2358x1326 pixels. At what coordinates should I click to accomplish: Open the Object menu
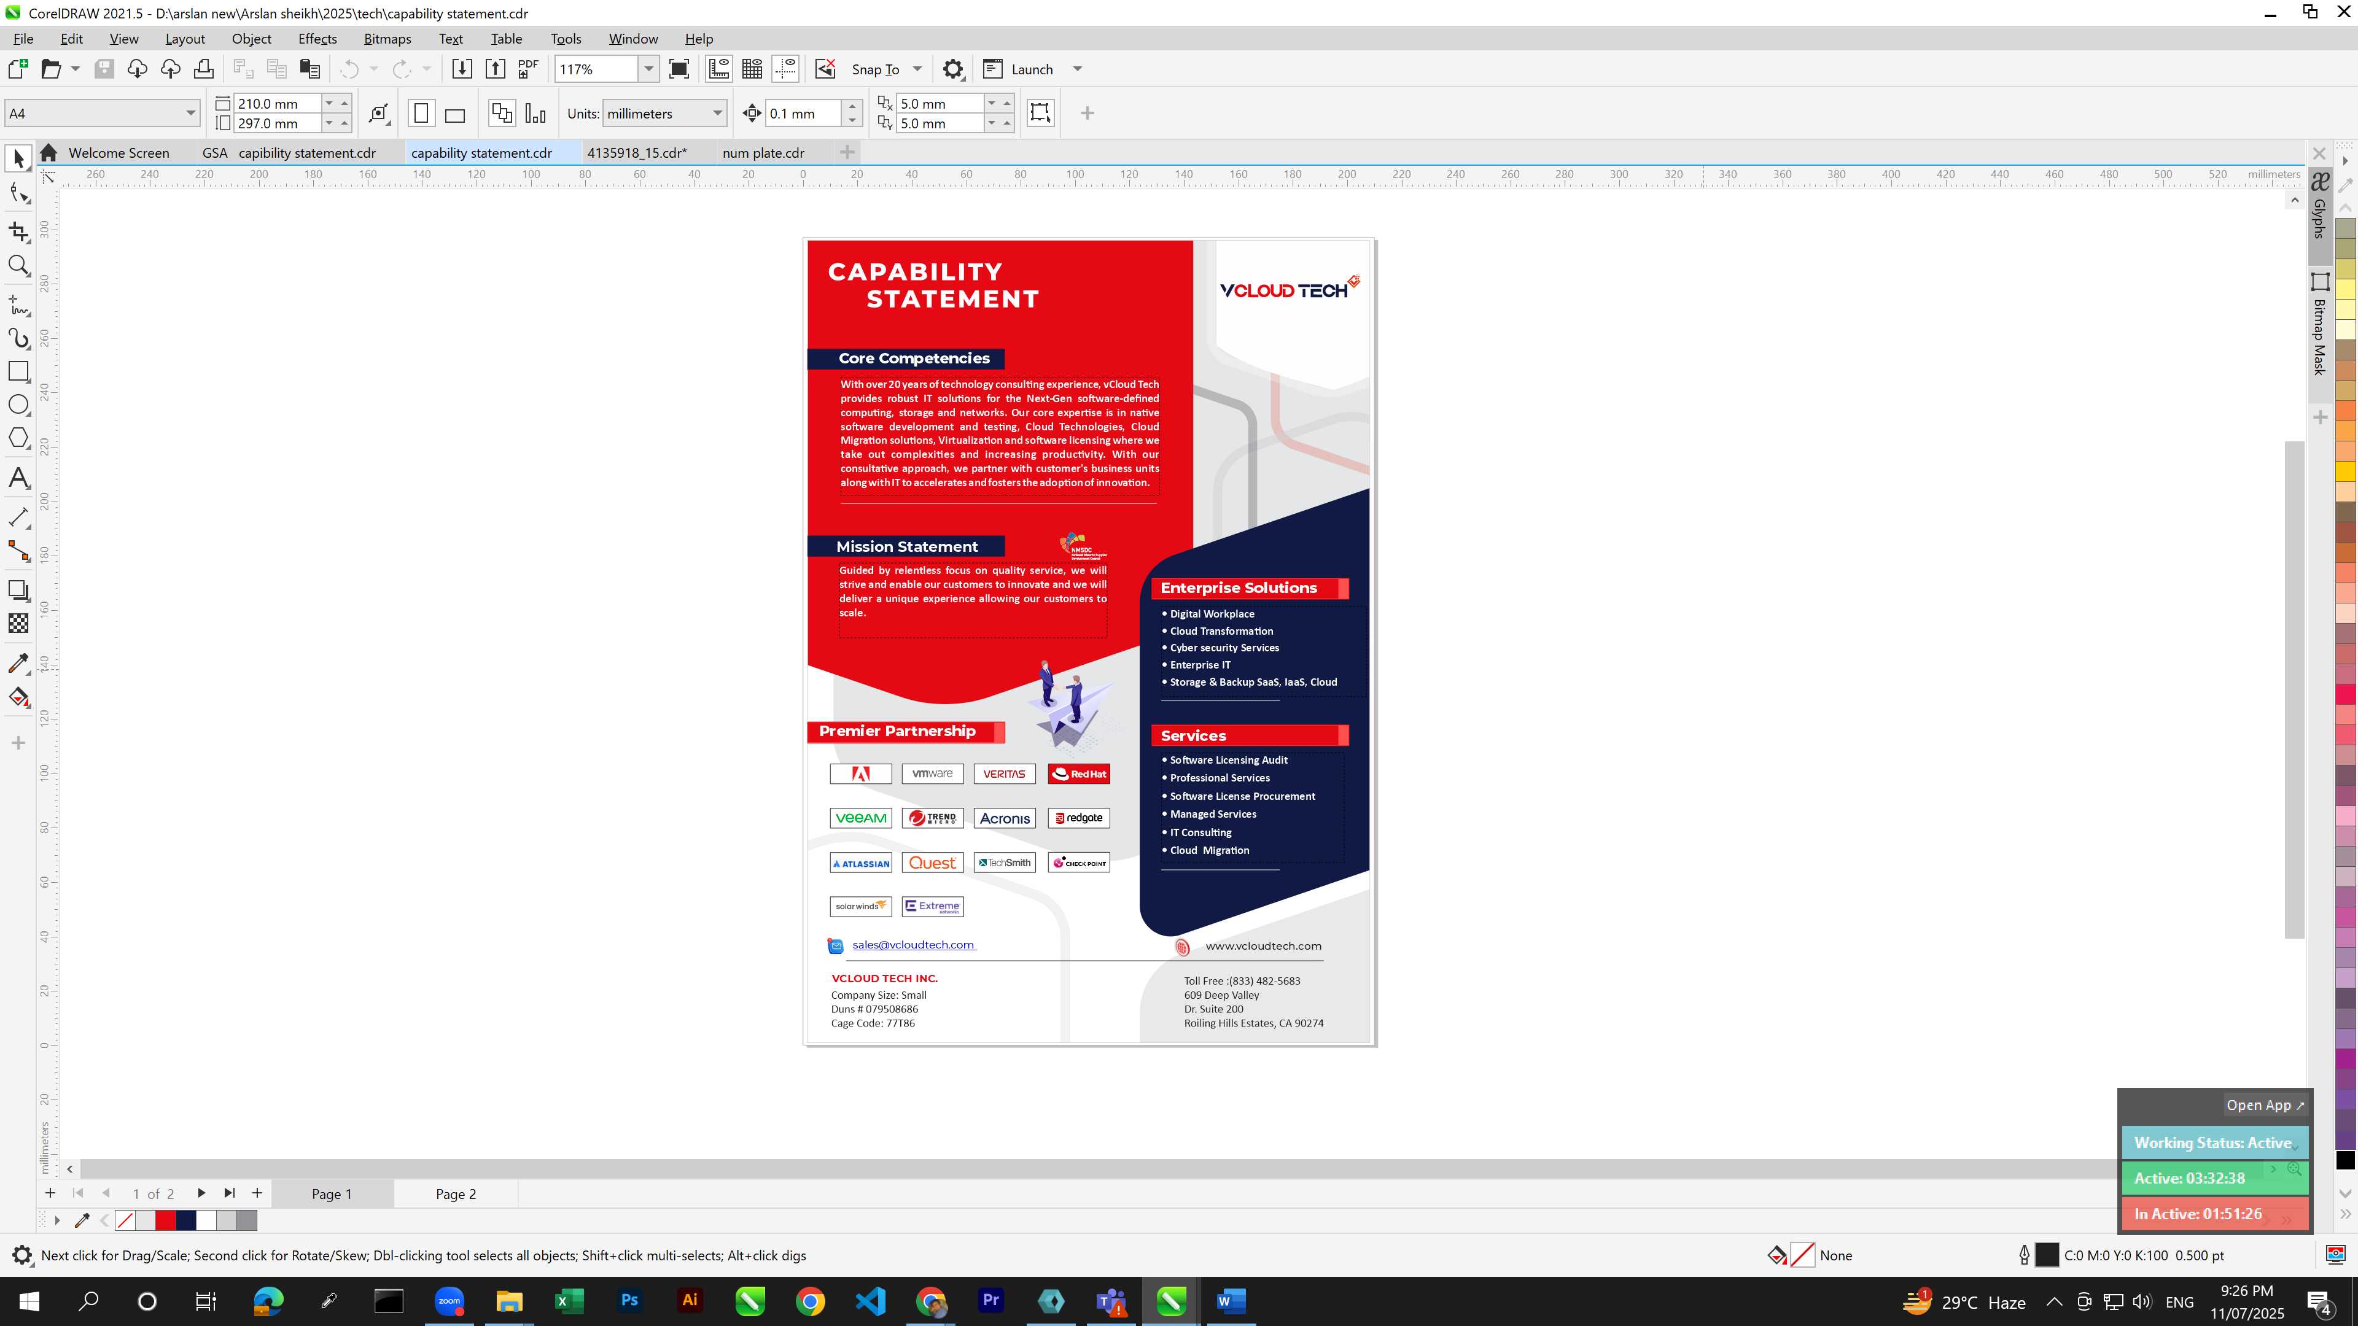[x=251, y=39]
